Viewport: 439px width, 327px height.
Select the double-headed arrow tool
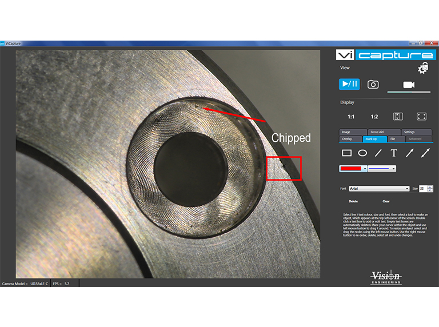(425, 153)
